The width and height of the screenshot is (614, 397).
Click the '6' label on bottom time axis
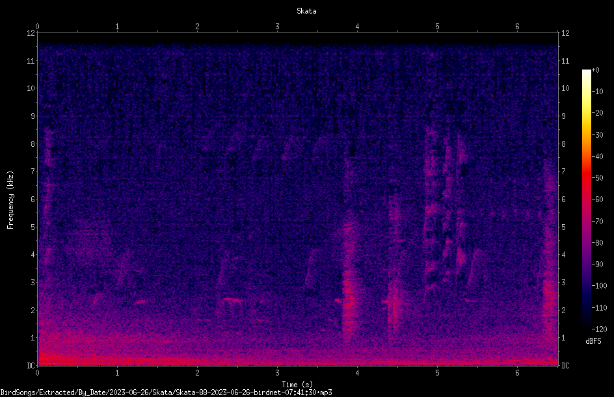(517, 373)
